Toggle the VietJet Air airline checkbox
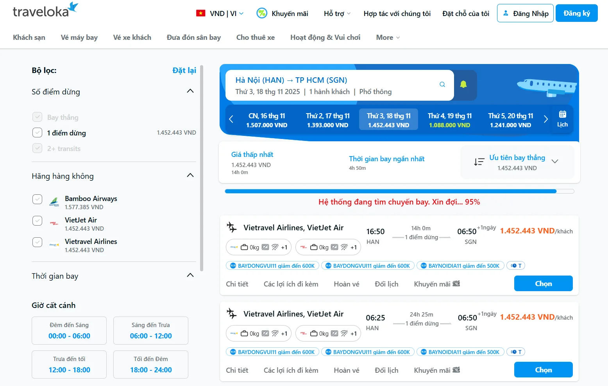 (37, 221)
